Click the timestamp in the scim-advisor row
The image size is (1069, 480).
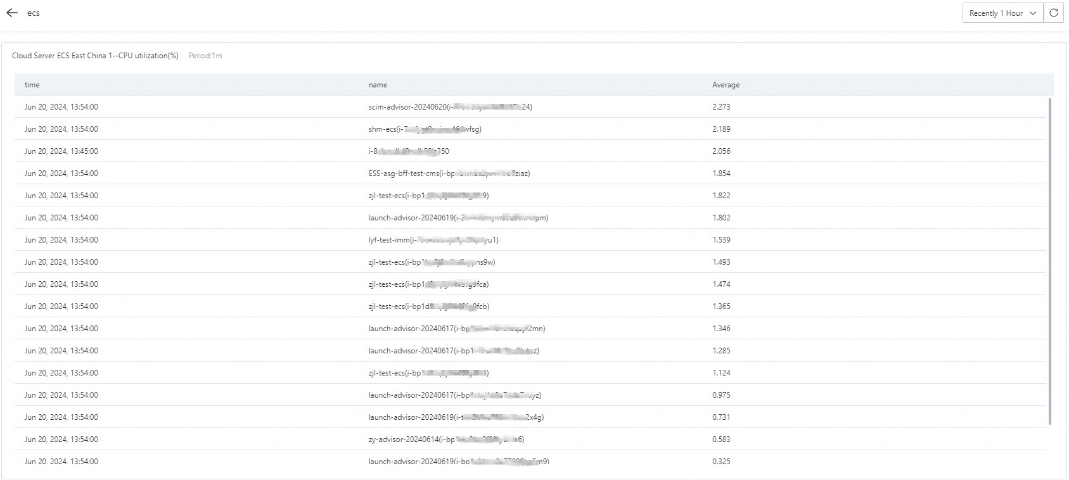(x=61, y=107)
